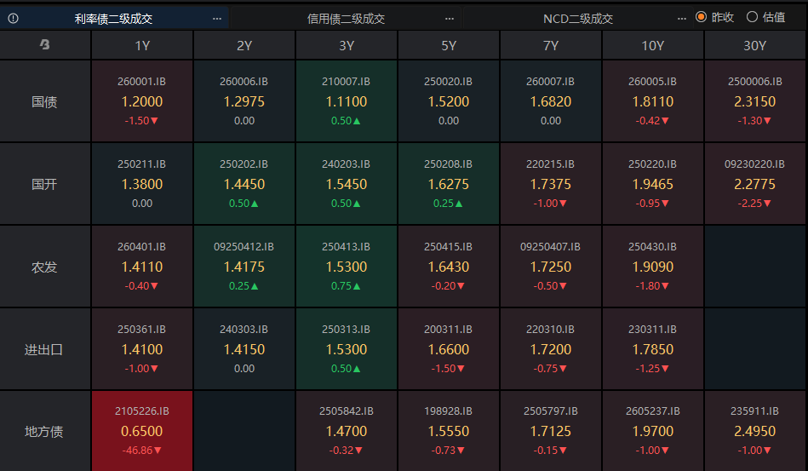Select the 230311.IB 进出口 10Y cell
The image size is (808, 471).
coord(653,349)
